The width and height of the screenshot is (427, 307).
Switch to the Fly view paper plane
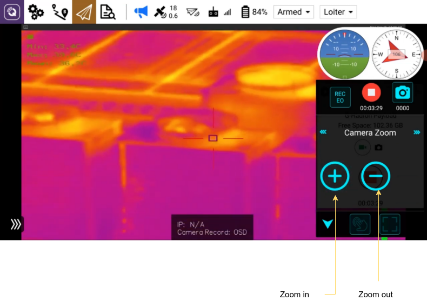84,12
